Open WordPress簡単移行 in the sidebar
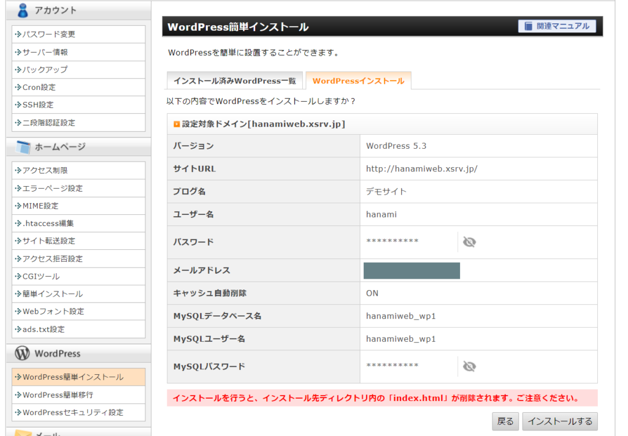 [78, 395]
